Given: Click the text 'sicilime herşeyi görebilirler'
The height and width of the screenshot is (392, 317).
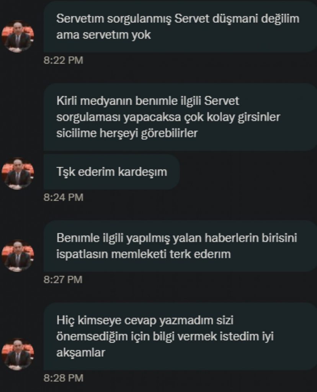Looking at the screenshot, I should [127, 133].
